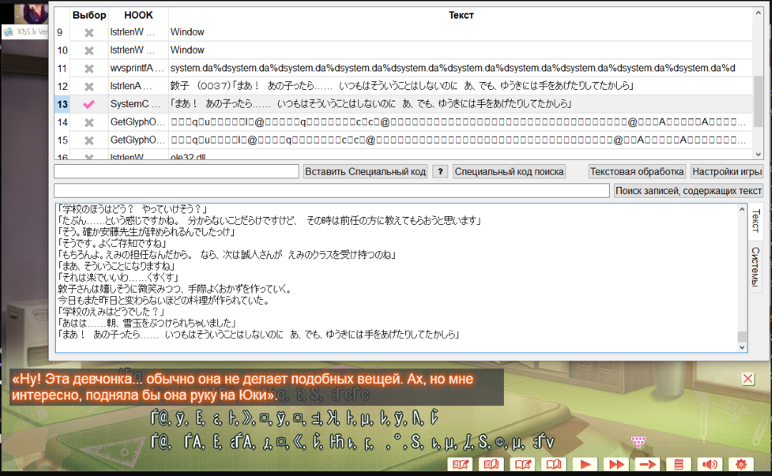The height and width of the screenshot is (476, 772).
Task: Switch to the vertical 'Системы' tab
Action: tap(756, 266)
